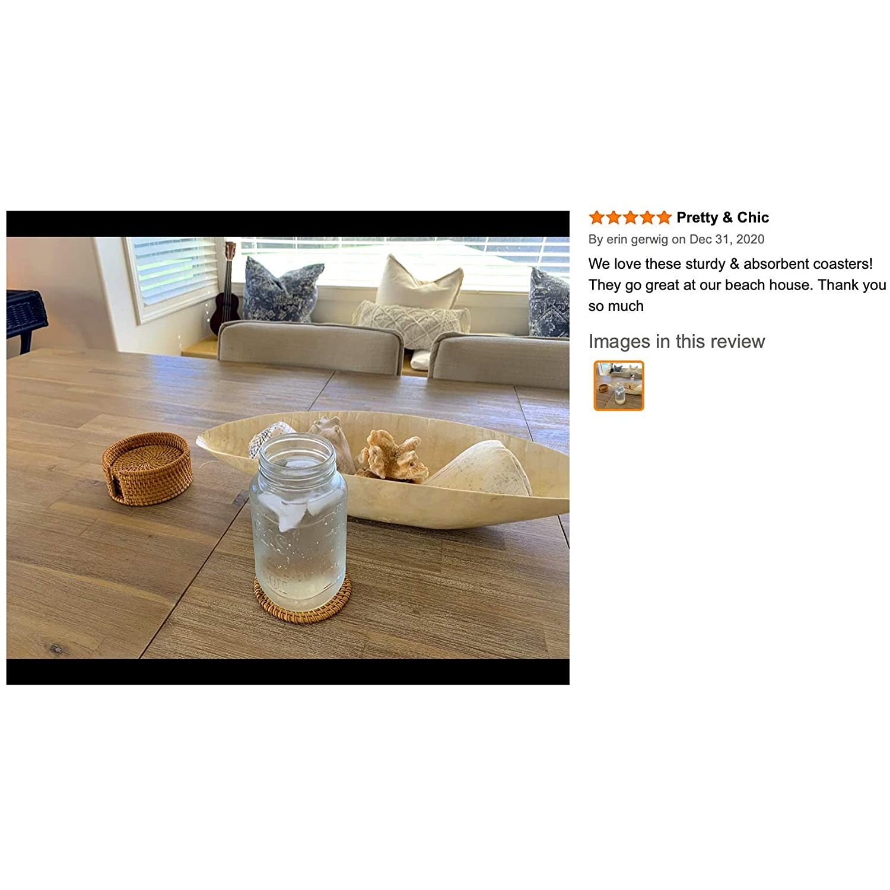Click the blue patterned left pillow
The width and height of the screenshot is (890, 890).
point(282,290)
